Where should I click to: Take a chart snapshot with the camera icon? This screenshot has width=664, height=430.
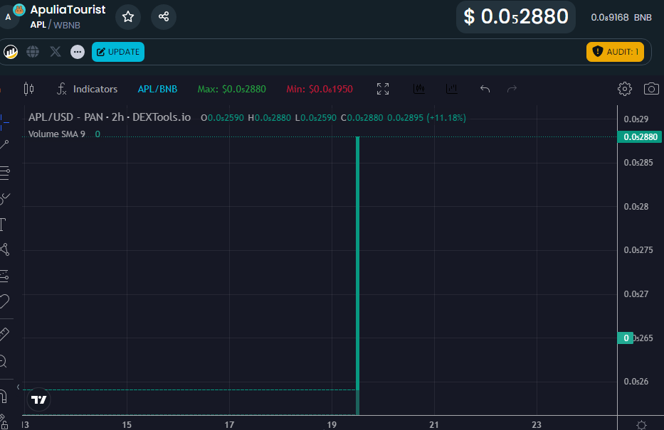click(651, 89)
